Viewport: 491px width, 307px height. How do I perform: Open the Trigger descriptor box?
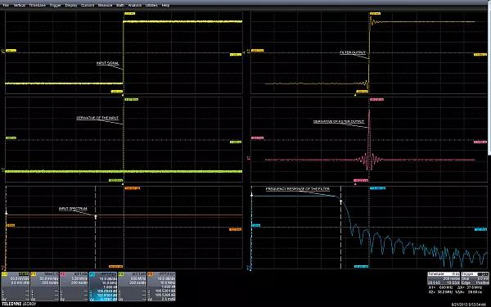[475, 278]
